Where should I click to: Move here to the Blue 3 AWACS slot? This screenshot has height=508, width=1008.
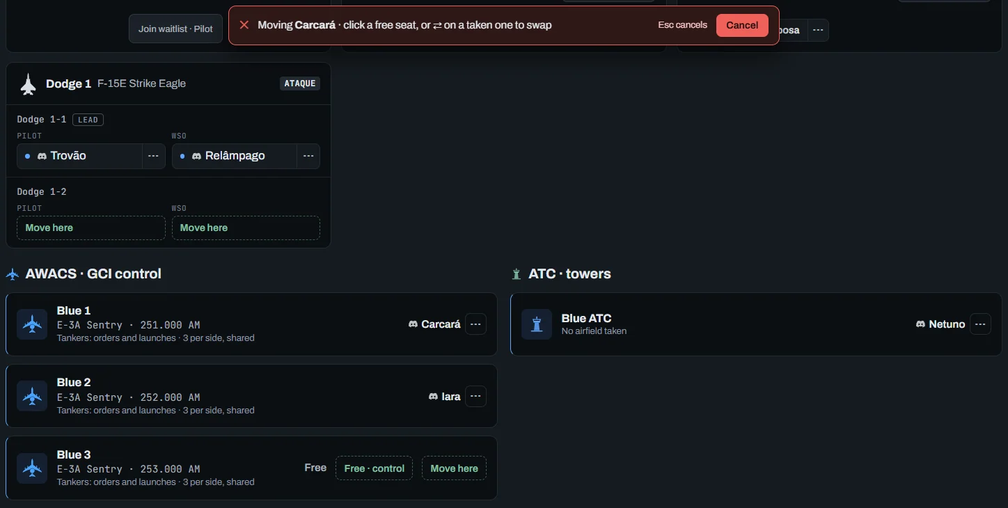click(x=454, y=468)
